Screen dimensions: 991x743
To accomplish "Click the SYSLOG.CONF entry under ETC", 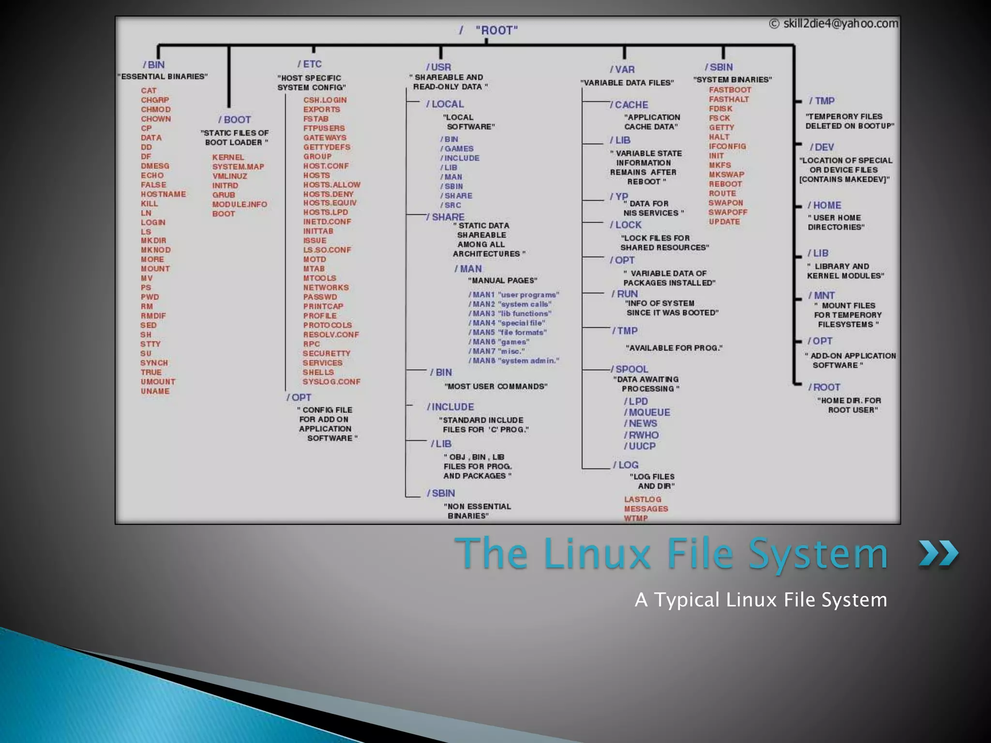I will click(331, 382).
